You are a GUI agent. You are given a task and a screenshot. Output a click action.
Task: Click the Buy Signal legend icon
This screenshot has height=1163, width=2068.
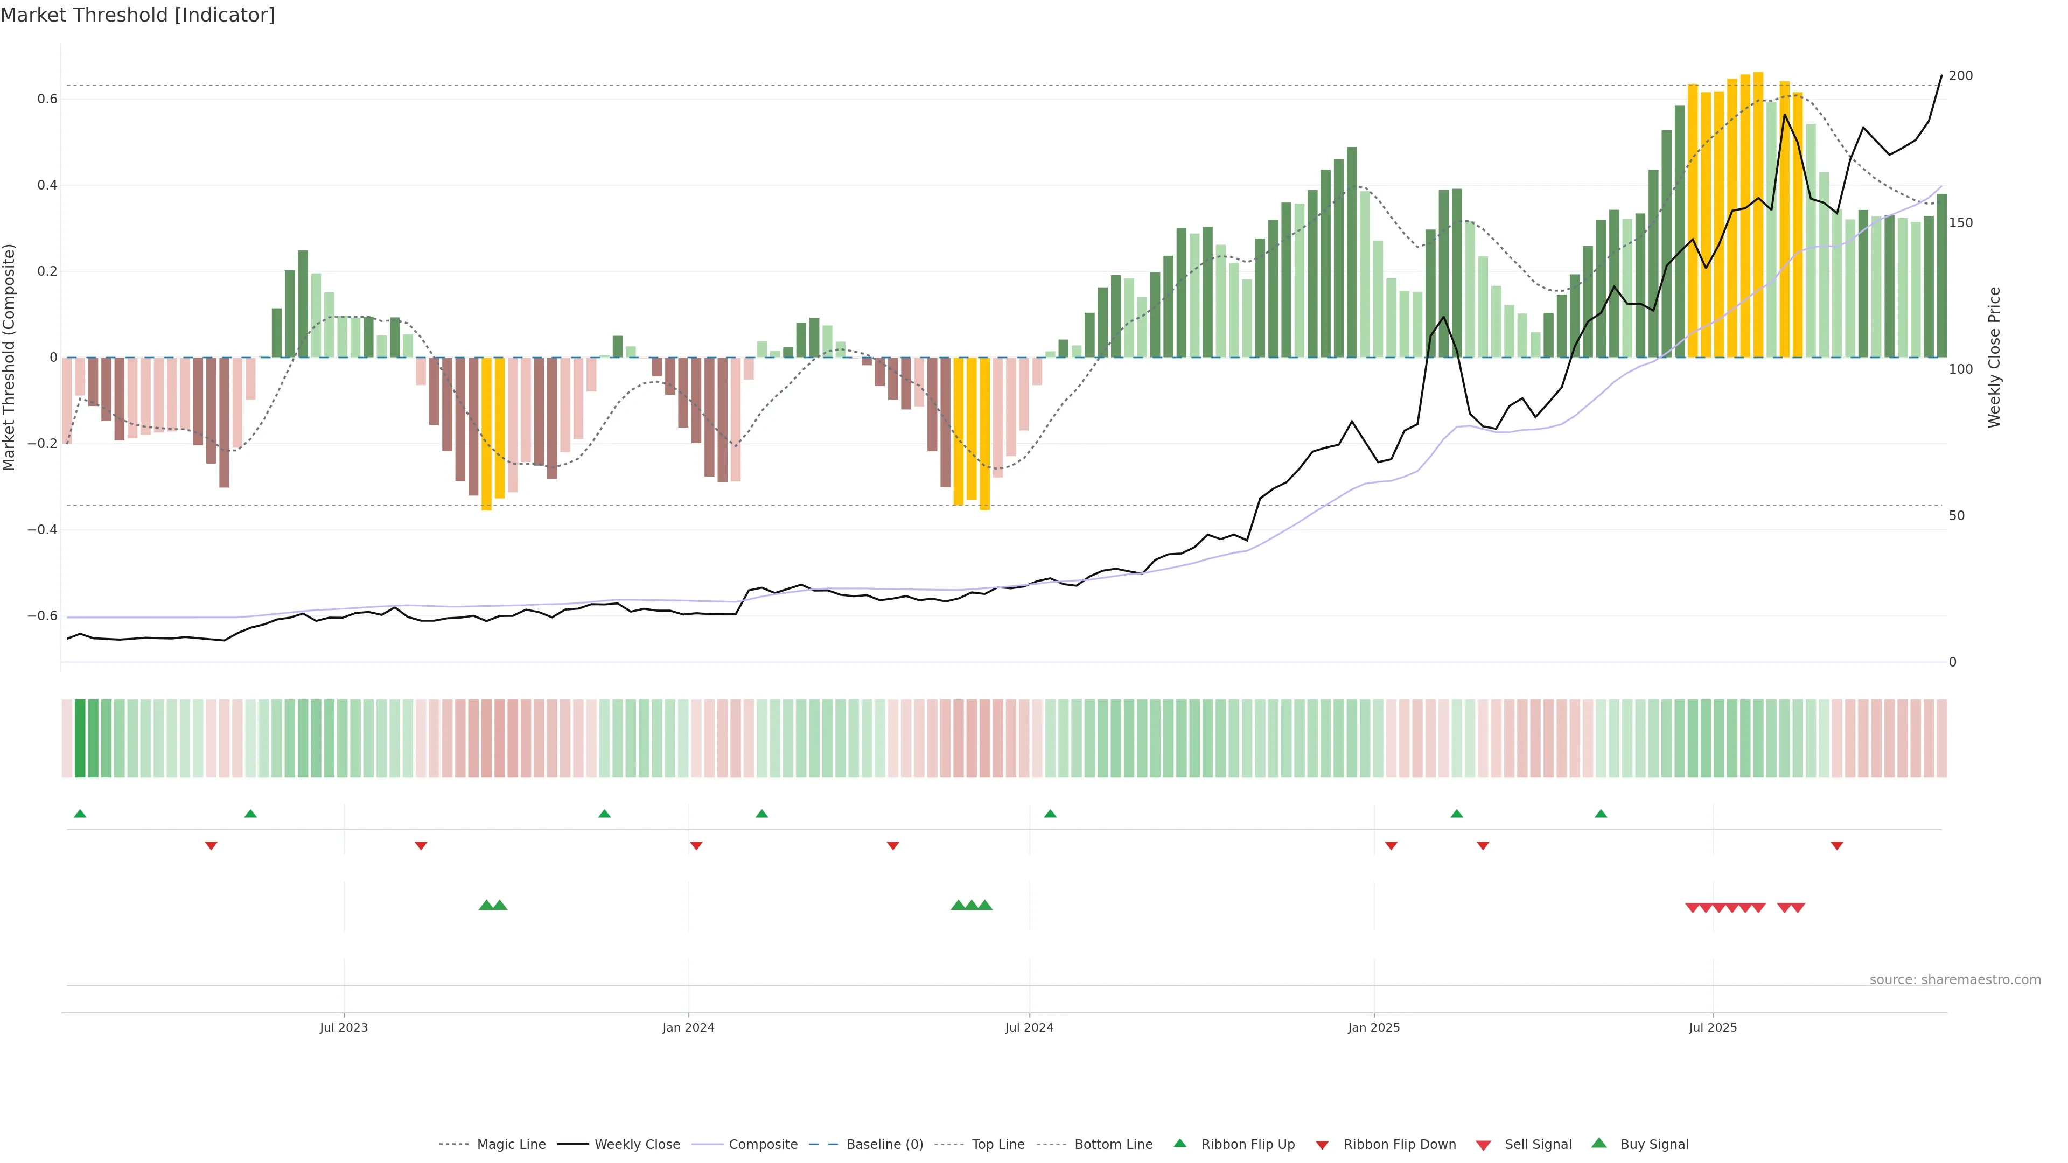1599,1143
